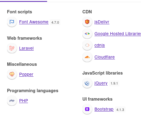Image resolution: width=141 pixels, height=117 pixels.
Task: Click the Font scripts heading
Action: coord(19,12)
